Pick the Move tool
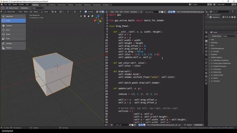The image size is (237, 133). pyautogui.click(x=13, y=30)
